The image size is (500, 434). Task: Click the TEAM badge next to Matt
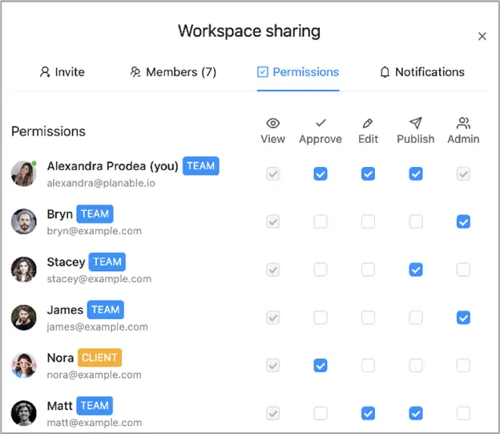point(95,406)
